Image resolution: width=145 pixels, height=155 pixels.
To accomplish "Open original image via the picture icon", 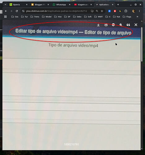I will (x=106, y=25).
